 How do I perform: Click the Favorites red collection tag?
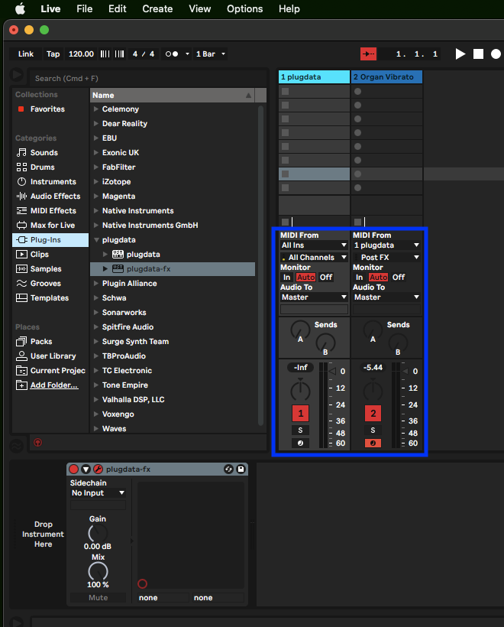pos(21,109)
